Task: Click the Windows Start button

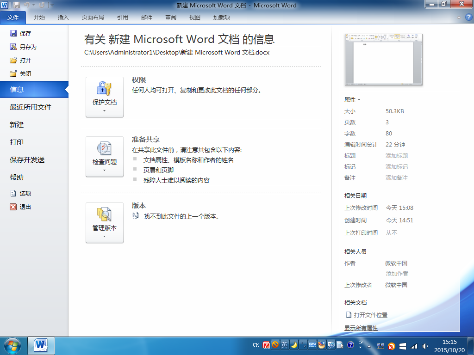Action: [12, 346]
